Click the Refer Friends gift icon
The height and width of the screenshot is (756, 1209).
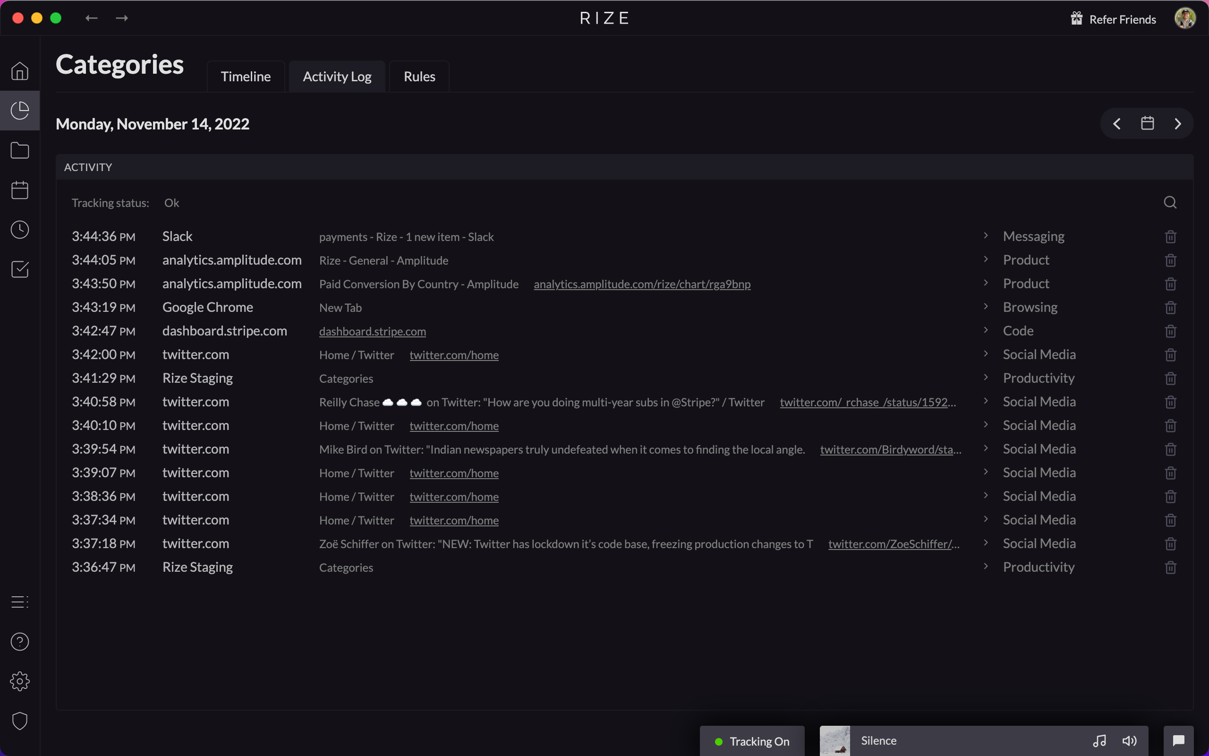click(x=1077, y=18)
